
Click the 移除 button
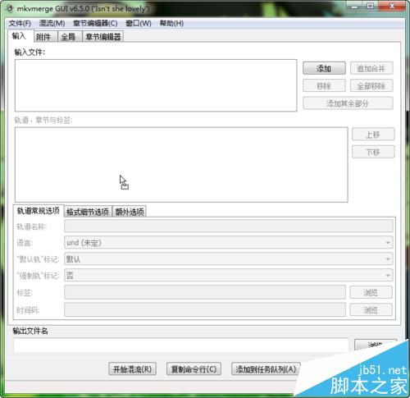pos(324,86)
